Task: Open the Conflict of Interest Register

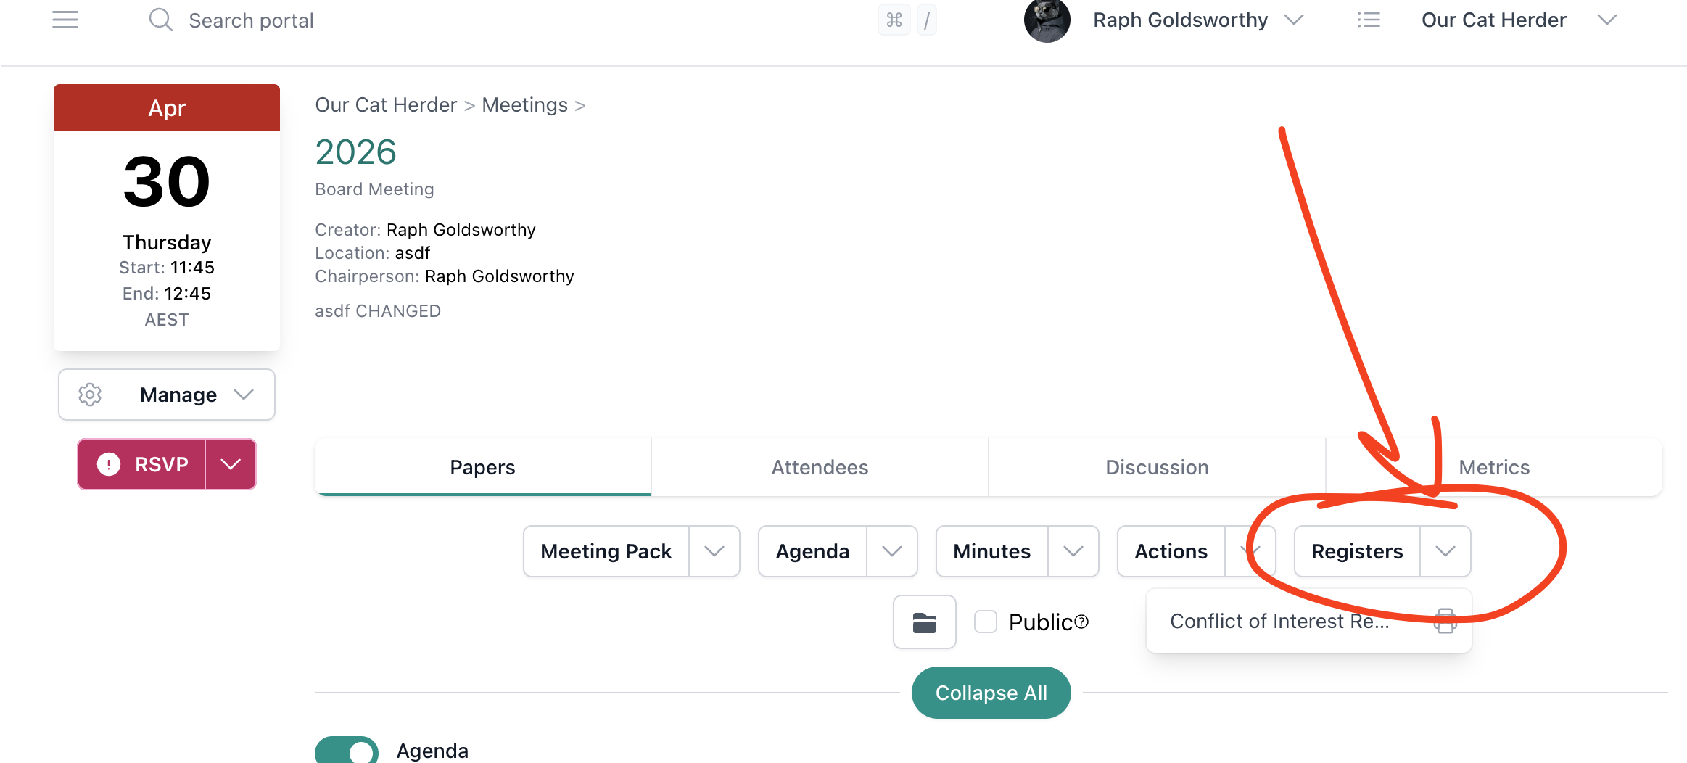Action: coord(1279,621)
